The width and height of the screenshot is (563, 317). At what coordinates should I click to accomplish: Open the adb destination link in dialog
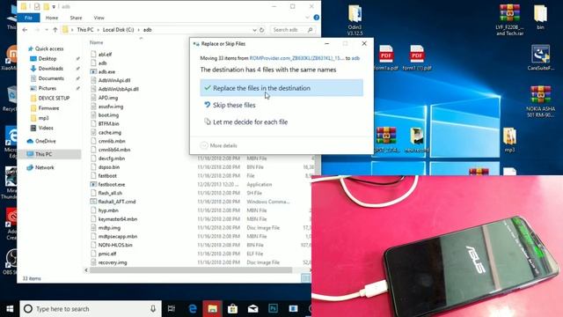point(355,58)
